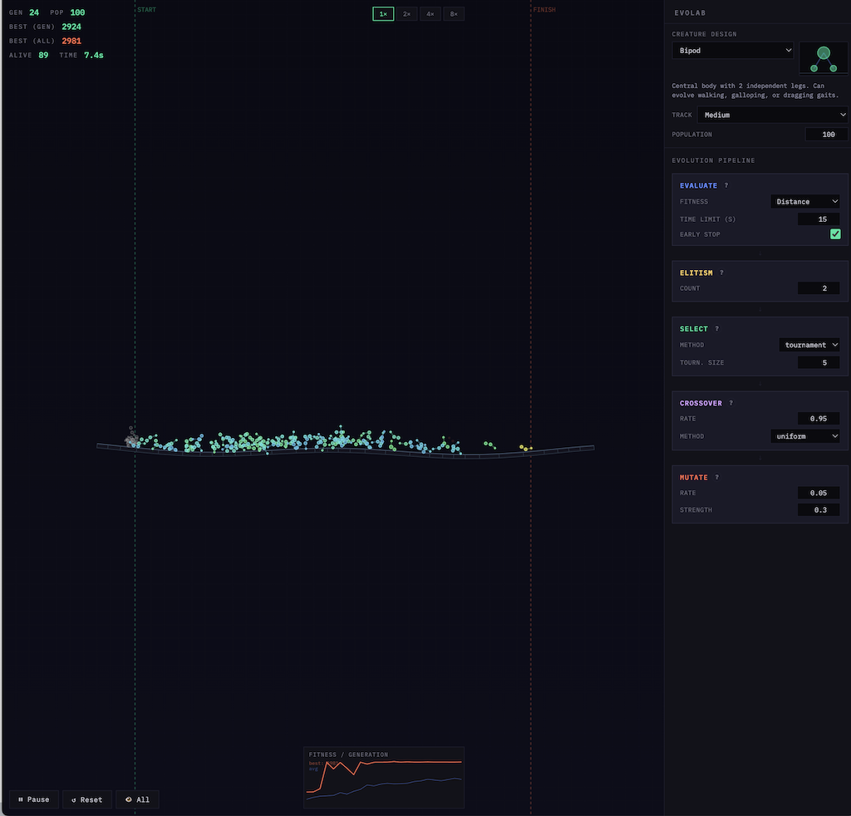This screenshot has width=851, height=816.
Task: Click the Population input field
Action: point(826,135)
